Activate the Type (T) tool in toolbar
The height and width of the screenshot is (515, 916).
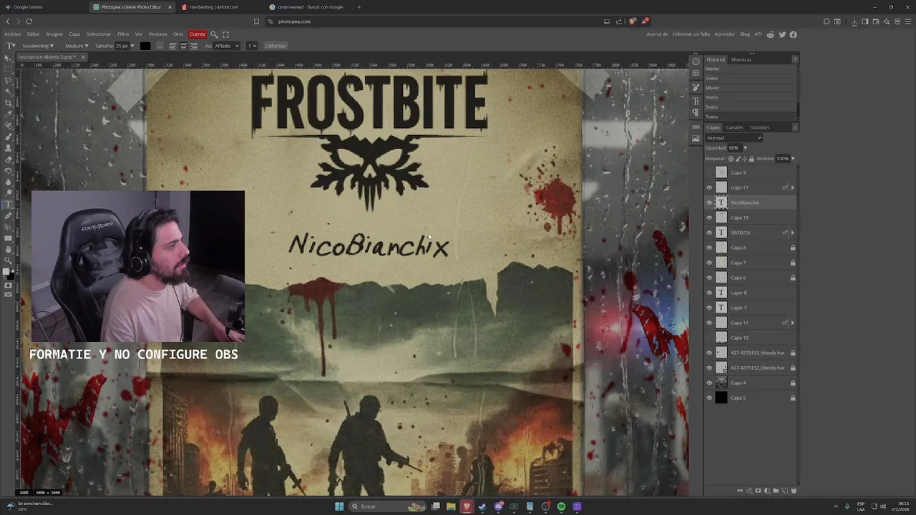pyautogui.click(x=9, y=205)
